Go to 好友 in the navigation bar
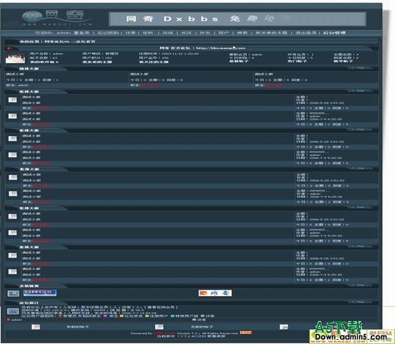This screenshot has height=344, width=395. pyautogui.click(x=205, y=33)
